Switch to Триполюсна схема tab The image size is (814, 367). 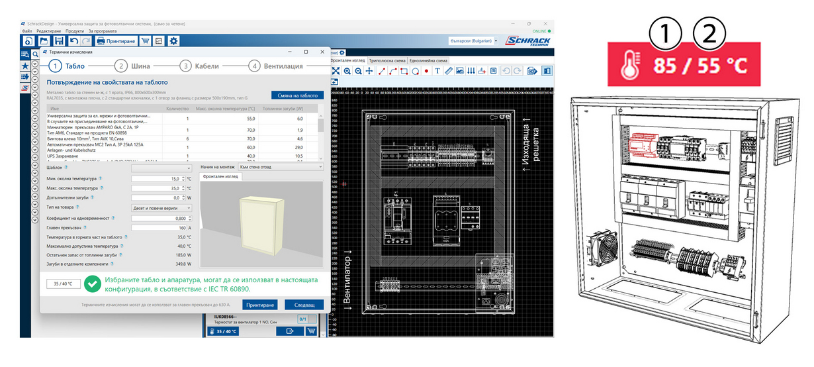388,60
